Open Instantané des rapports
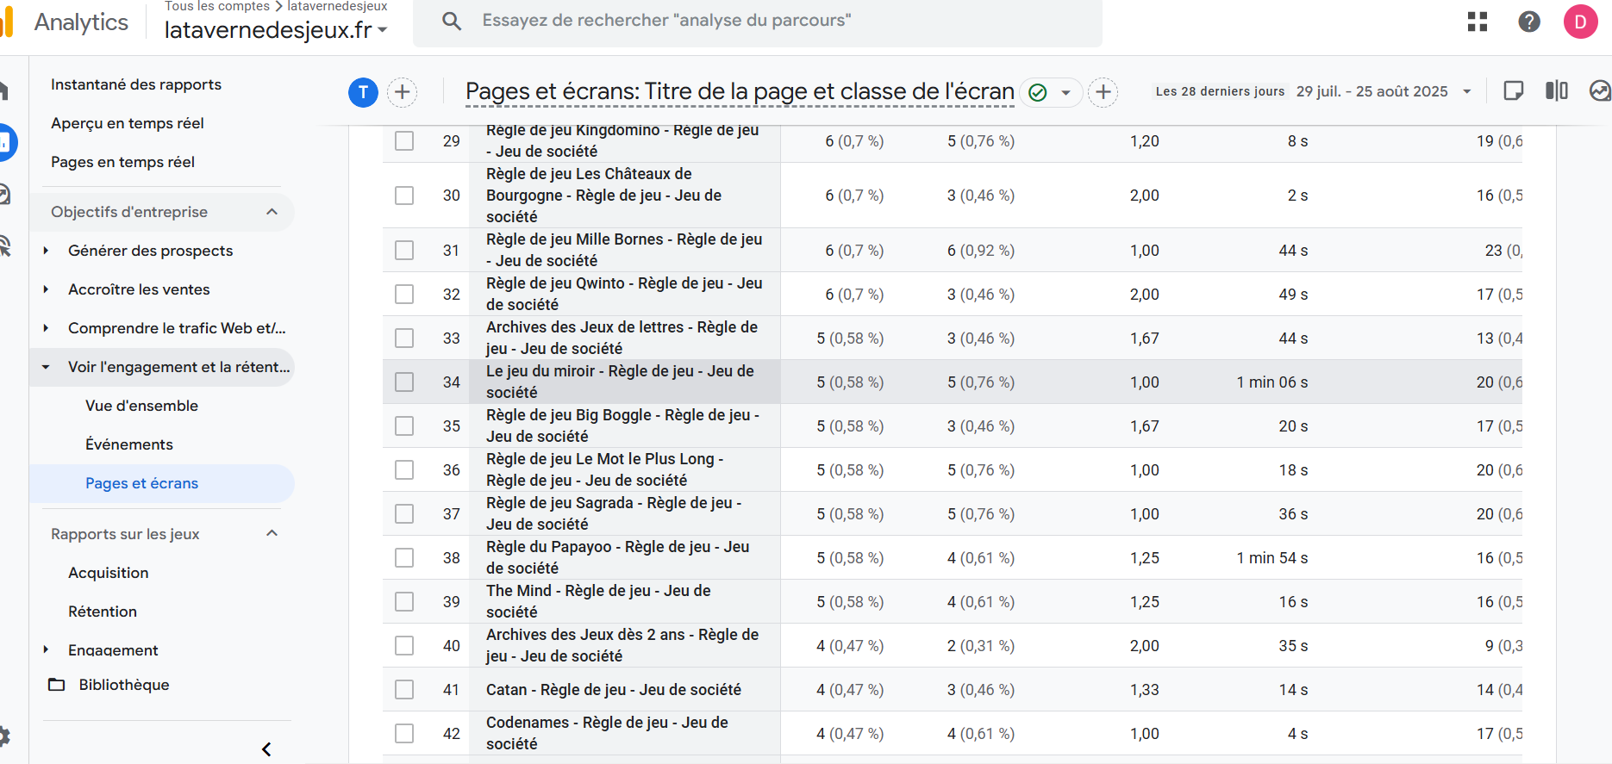1612x764 pixels. coord(136,84)
